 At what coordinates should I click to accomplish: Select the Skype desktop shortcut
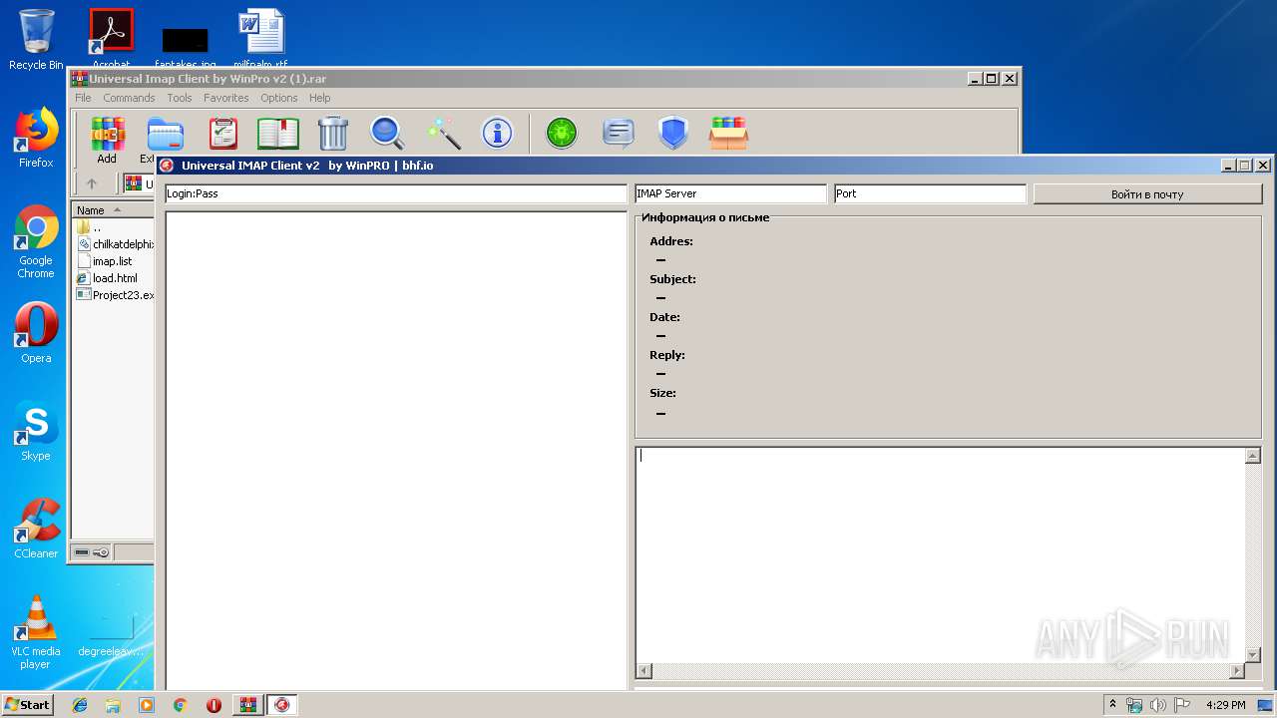[x=36, y=431]
